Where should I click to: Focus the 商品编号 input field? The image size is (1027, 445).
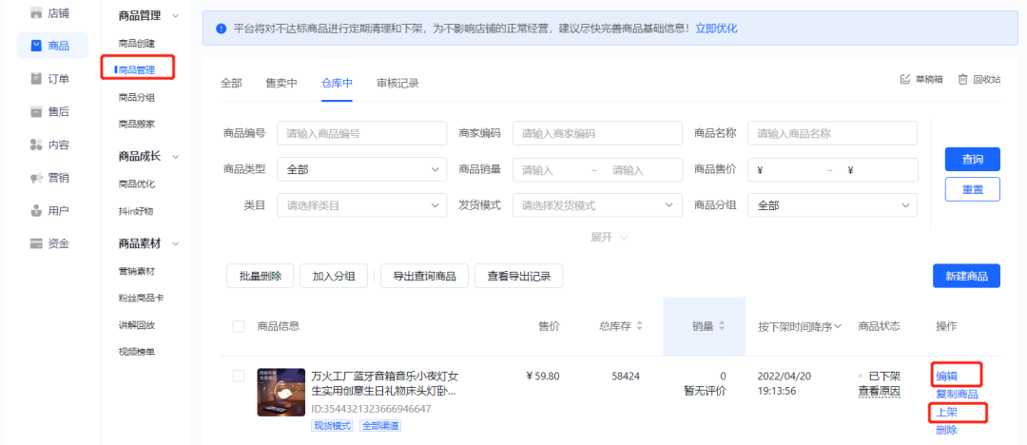(362, 134)
